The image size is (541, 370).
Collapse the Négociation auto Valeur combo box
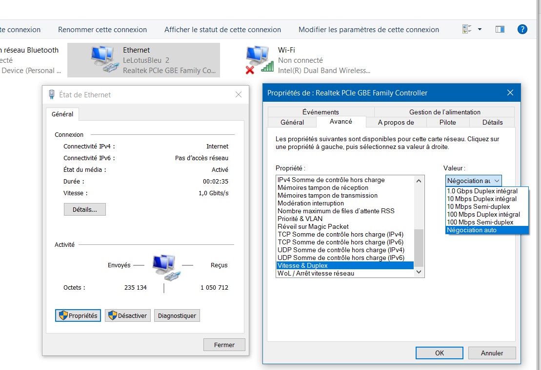point(473,181)
